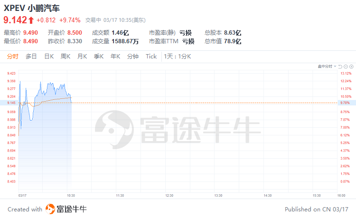Open the 月K chart tab

pyautogui.click(x=82, y=57)
